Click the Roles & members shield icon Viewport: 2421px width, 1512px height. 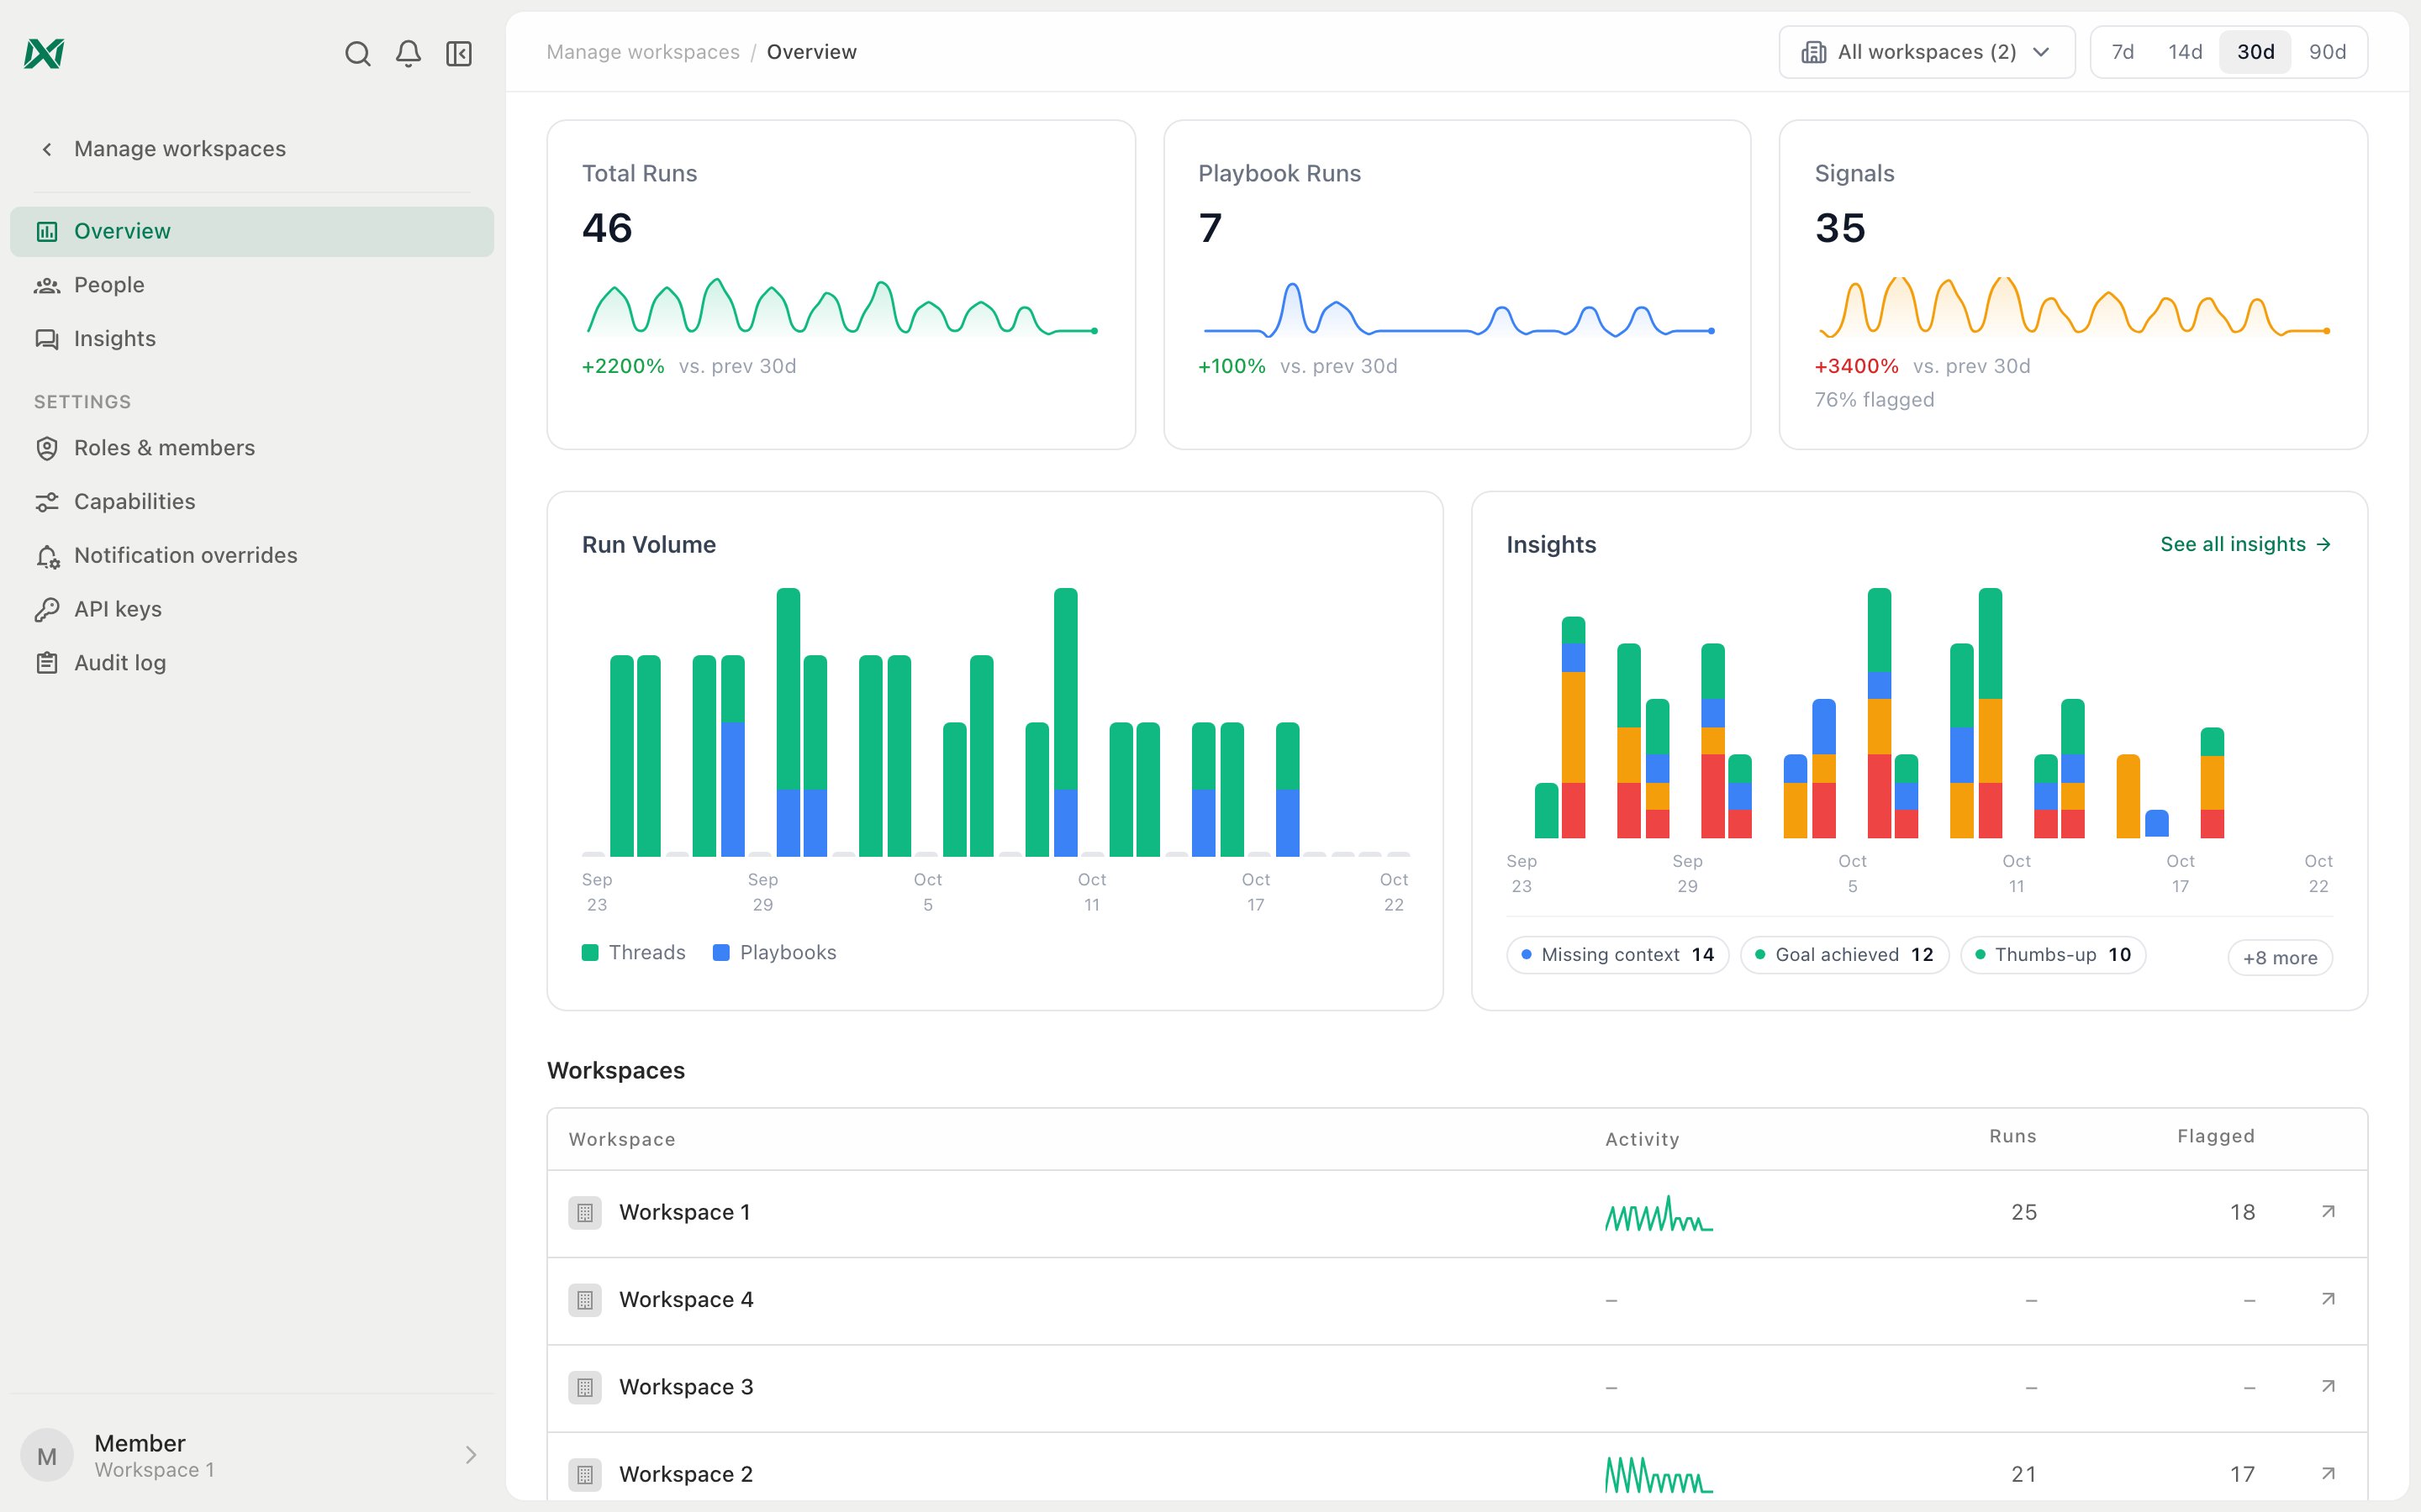[x=47, y=448]
